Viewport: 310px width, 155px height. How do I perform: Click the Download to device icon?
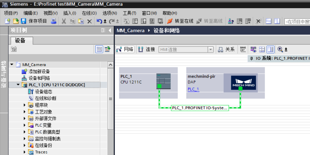135,21
